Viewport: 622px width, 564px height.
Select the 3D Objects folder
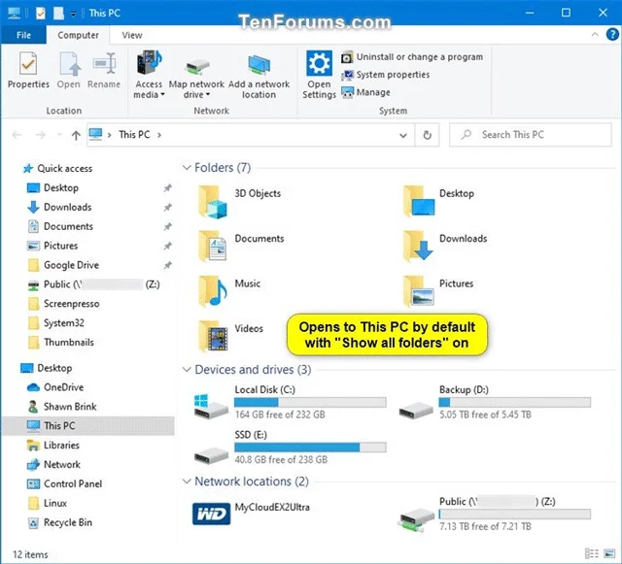[x=240, y=202]
